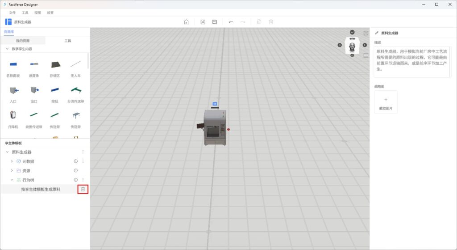Click the 截取图片 thumbnail capture button

(x=386, y=102)
